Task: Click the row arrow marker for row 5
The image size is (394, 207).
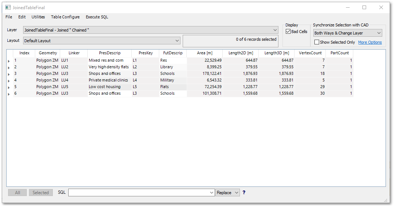Action: pyautogui.click(x=9, y=87)
